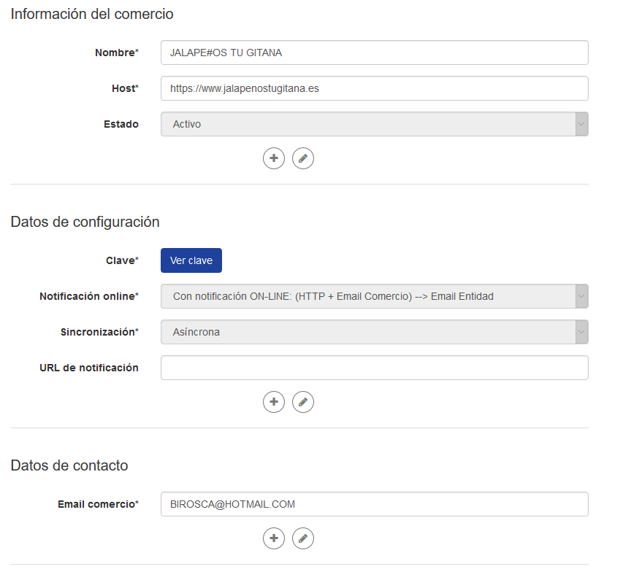Click the Ver clave button

191,260
